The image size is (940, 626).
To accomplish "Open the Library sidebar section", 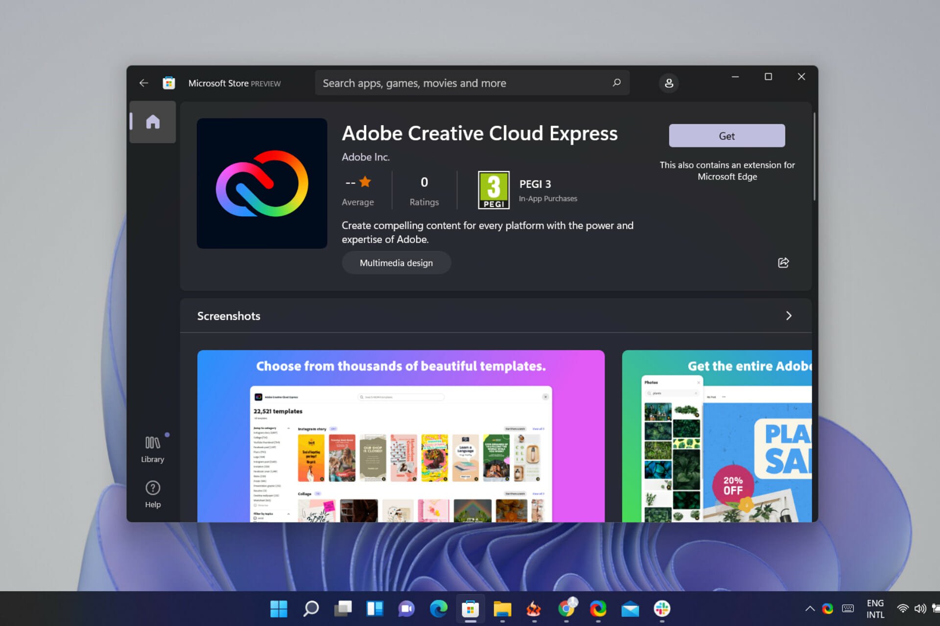I will [x=153, y=449].
